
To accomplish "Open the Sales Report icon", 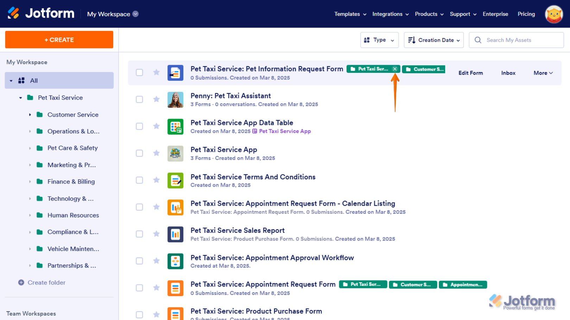I will [175, 234].
